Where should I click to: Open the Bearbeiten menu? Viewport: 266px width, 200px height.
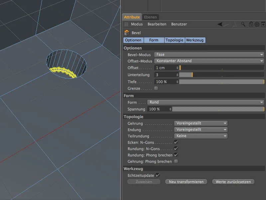click(157, 24)
